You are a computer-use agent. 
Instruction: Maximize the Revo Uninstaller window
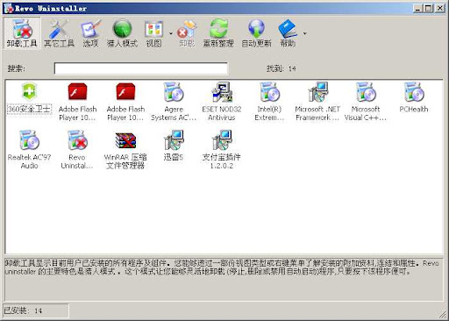pyautogui.click(x=429, y=8)
